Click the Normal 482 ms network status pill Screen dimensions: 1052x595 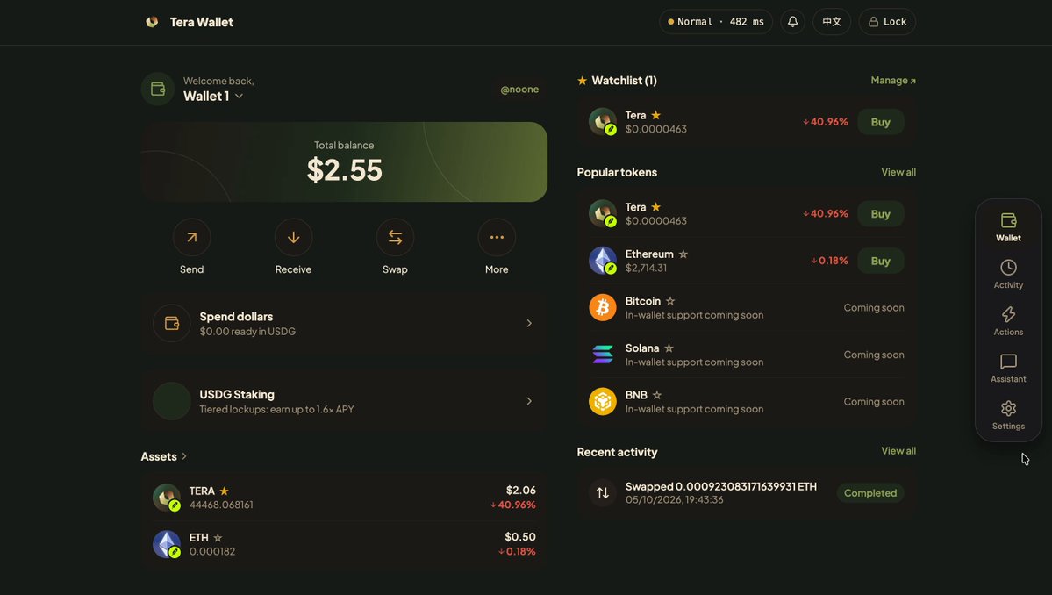pyautogui.click(x=716, y=22)
